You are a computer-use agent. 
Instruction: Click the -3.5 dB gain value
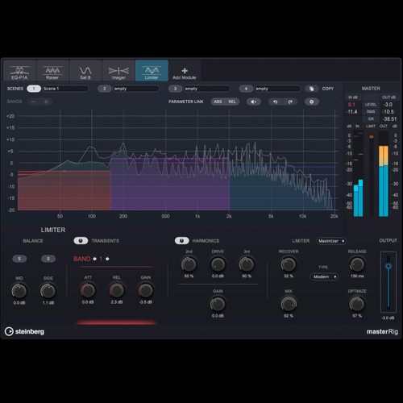pos(146,302)
